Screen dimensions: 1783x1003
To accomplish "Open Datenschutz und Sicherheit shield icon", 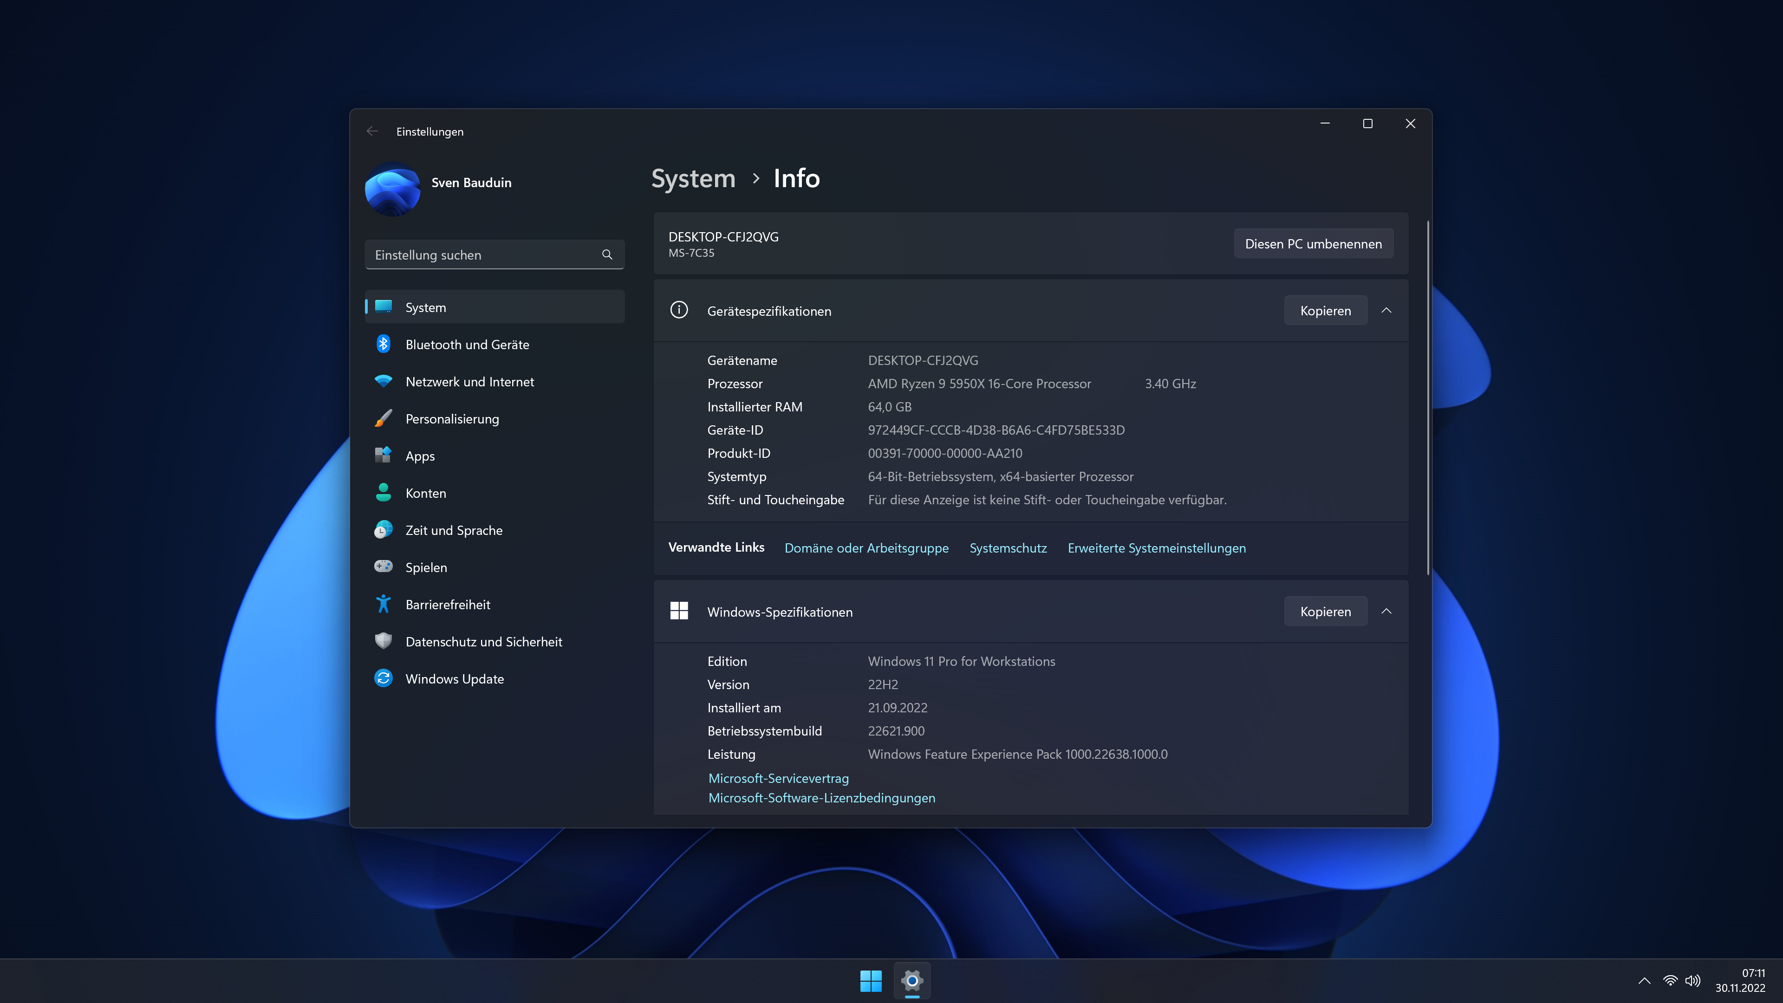I will [383, 641].
